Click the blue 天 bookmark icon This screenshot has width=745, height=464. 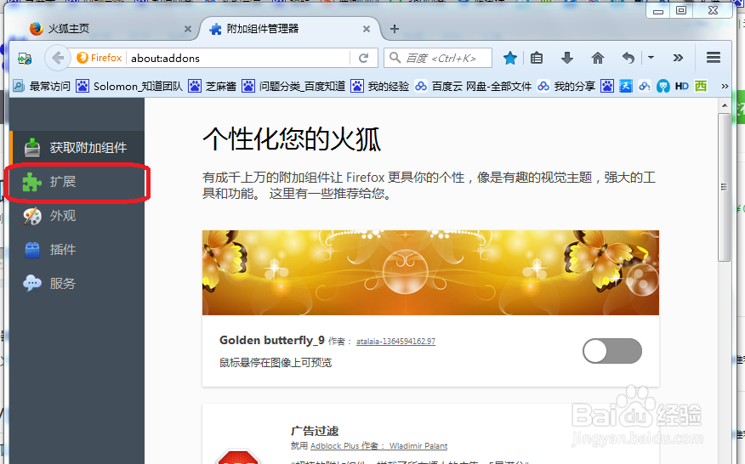(x=626, y=86)
